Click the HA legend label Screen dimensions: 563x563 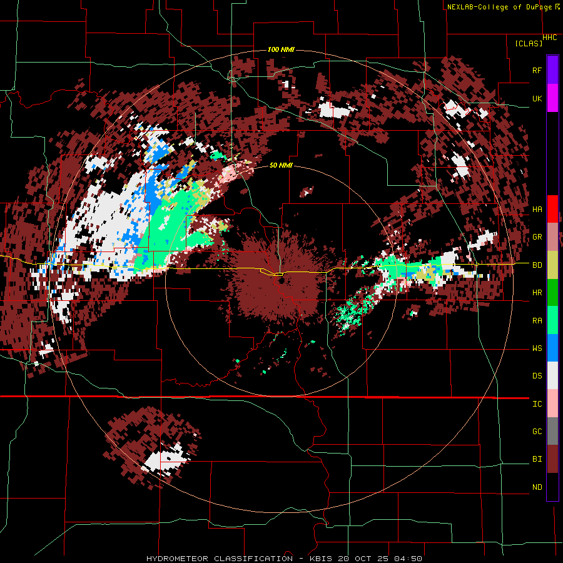click(537, 210)
